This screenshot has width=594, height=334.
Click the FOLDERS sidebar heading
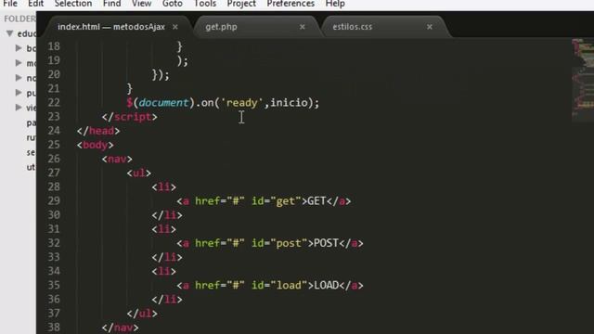pyautogui.click(x=19, y=19)
